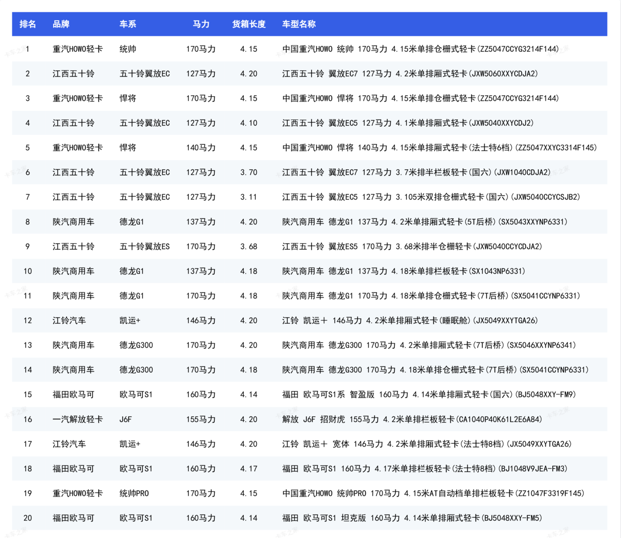Click model name with code BJ5048XXY-FM5
The image size is (621, 538).
(x=412, y=518)
